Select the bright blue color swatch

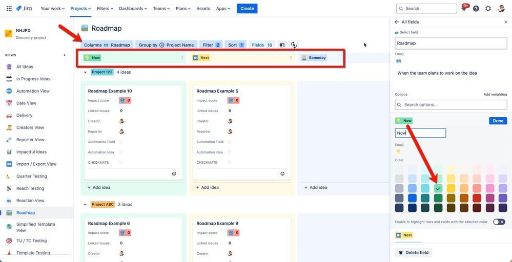point(412,198)
